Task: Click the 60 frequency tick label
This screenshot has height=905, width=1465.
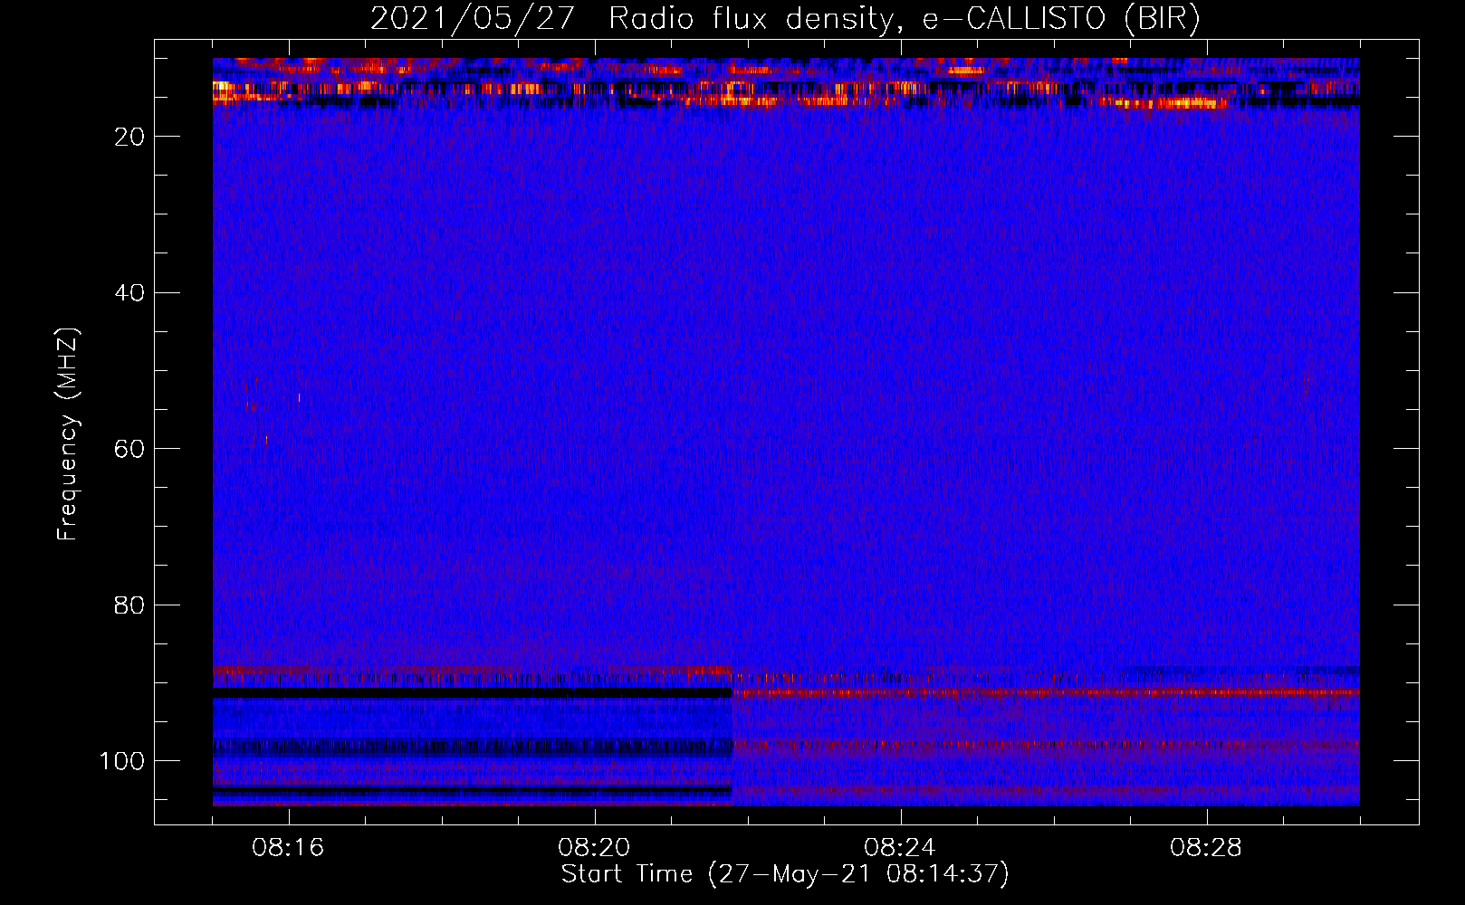Action: tap(129, 449)
